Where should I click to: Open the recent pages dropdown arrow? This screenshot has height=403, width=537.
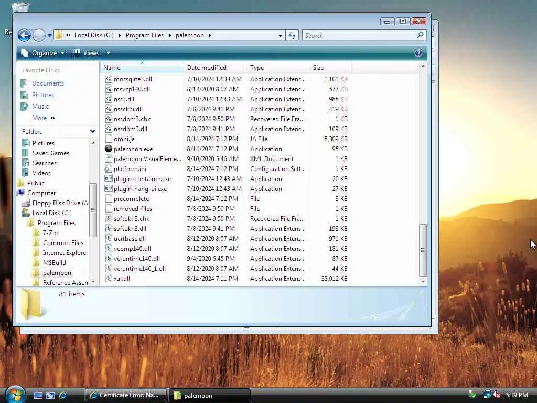(x=49, y=36)
